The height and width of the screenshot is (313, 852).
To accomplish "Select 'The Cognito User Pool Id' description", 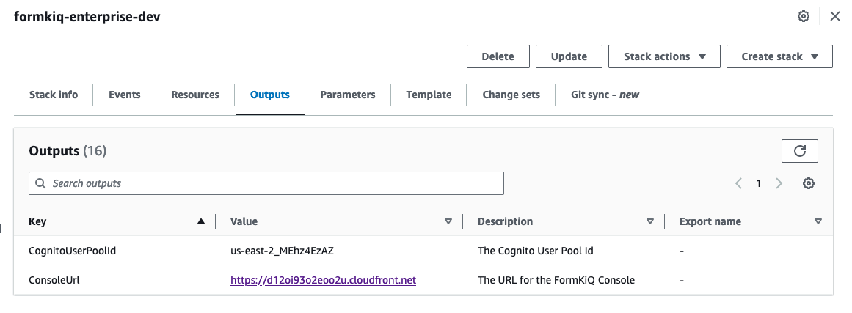I will point(535,251).
